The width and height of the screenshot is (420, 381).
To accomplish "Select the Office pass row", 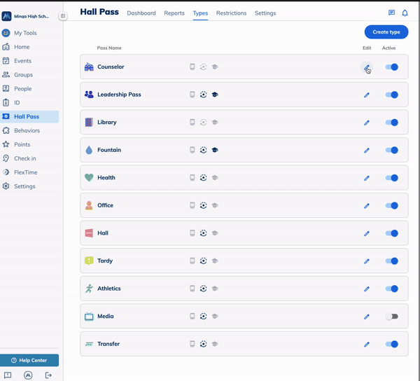I will tap(244, 205).
